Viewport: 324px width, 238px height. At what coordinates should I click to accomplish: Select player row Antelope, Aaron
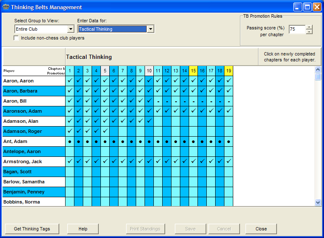[x=34, y=151]
